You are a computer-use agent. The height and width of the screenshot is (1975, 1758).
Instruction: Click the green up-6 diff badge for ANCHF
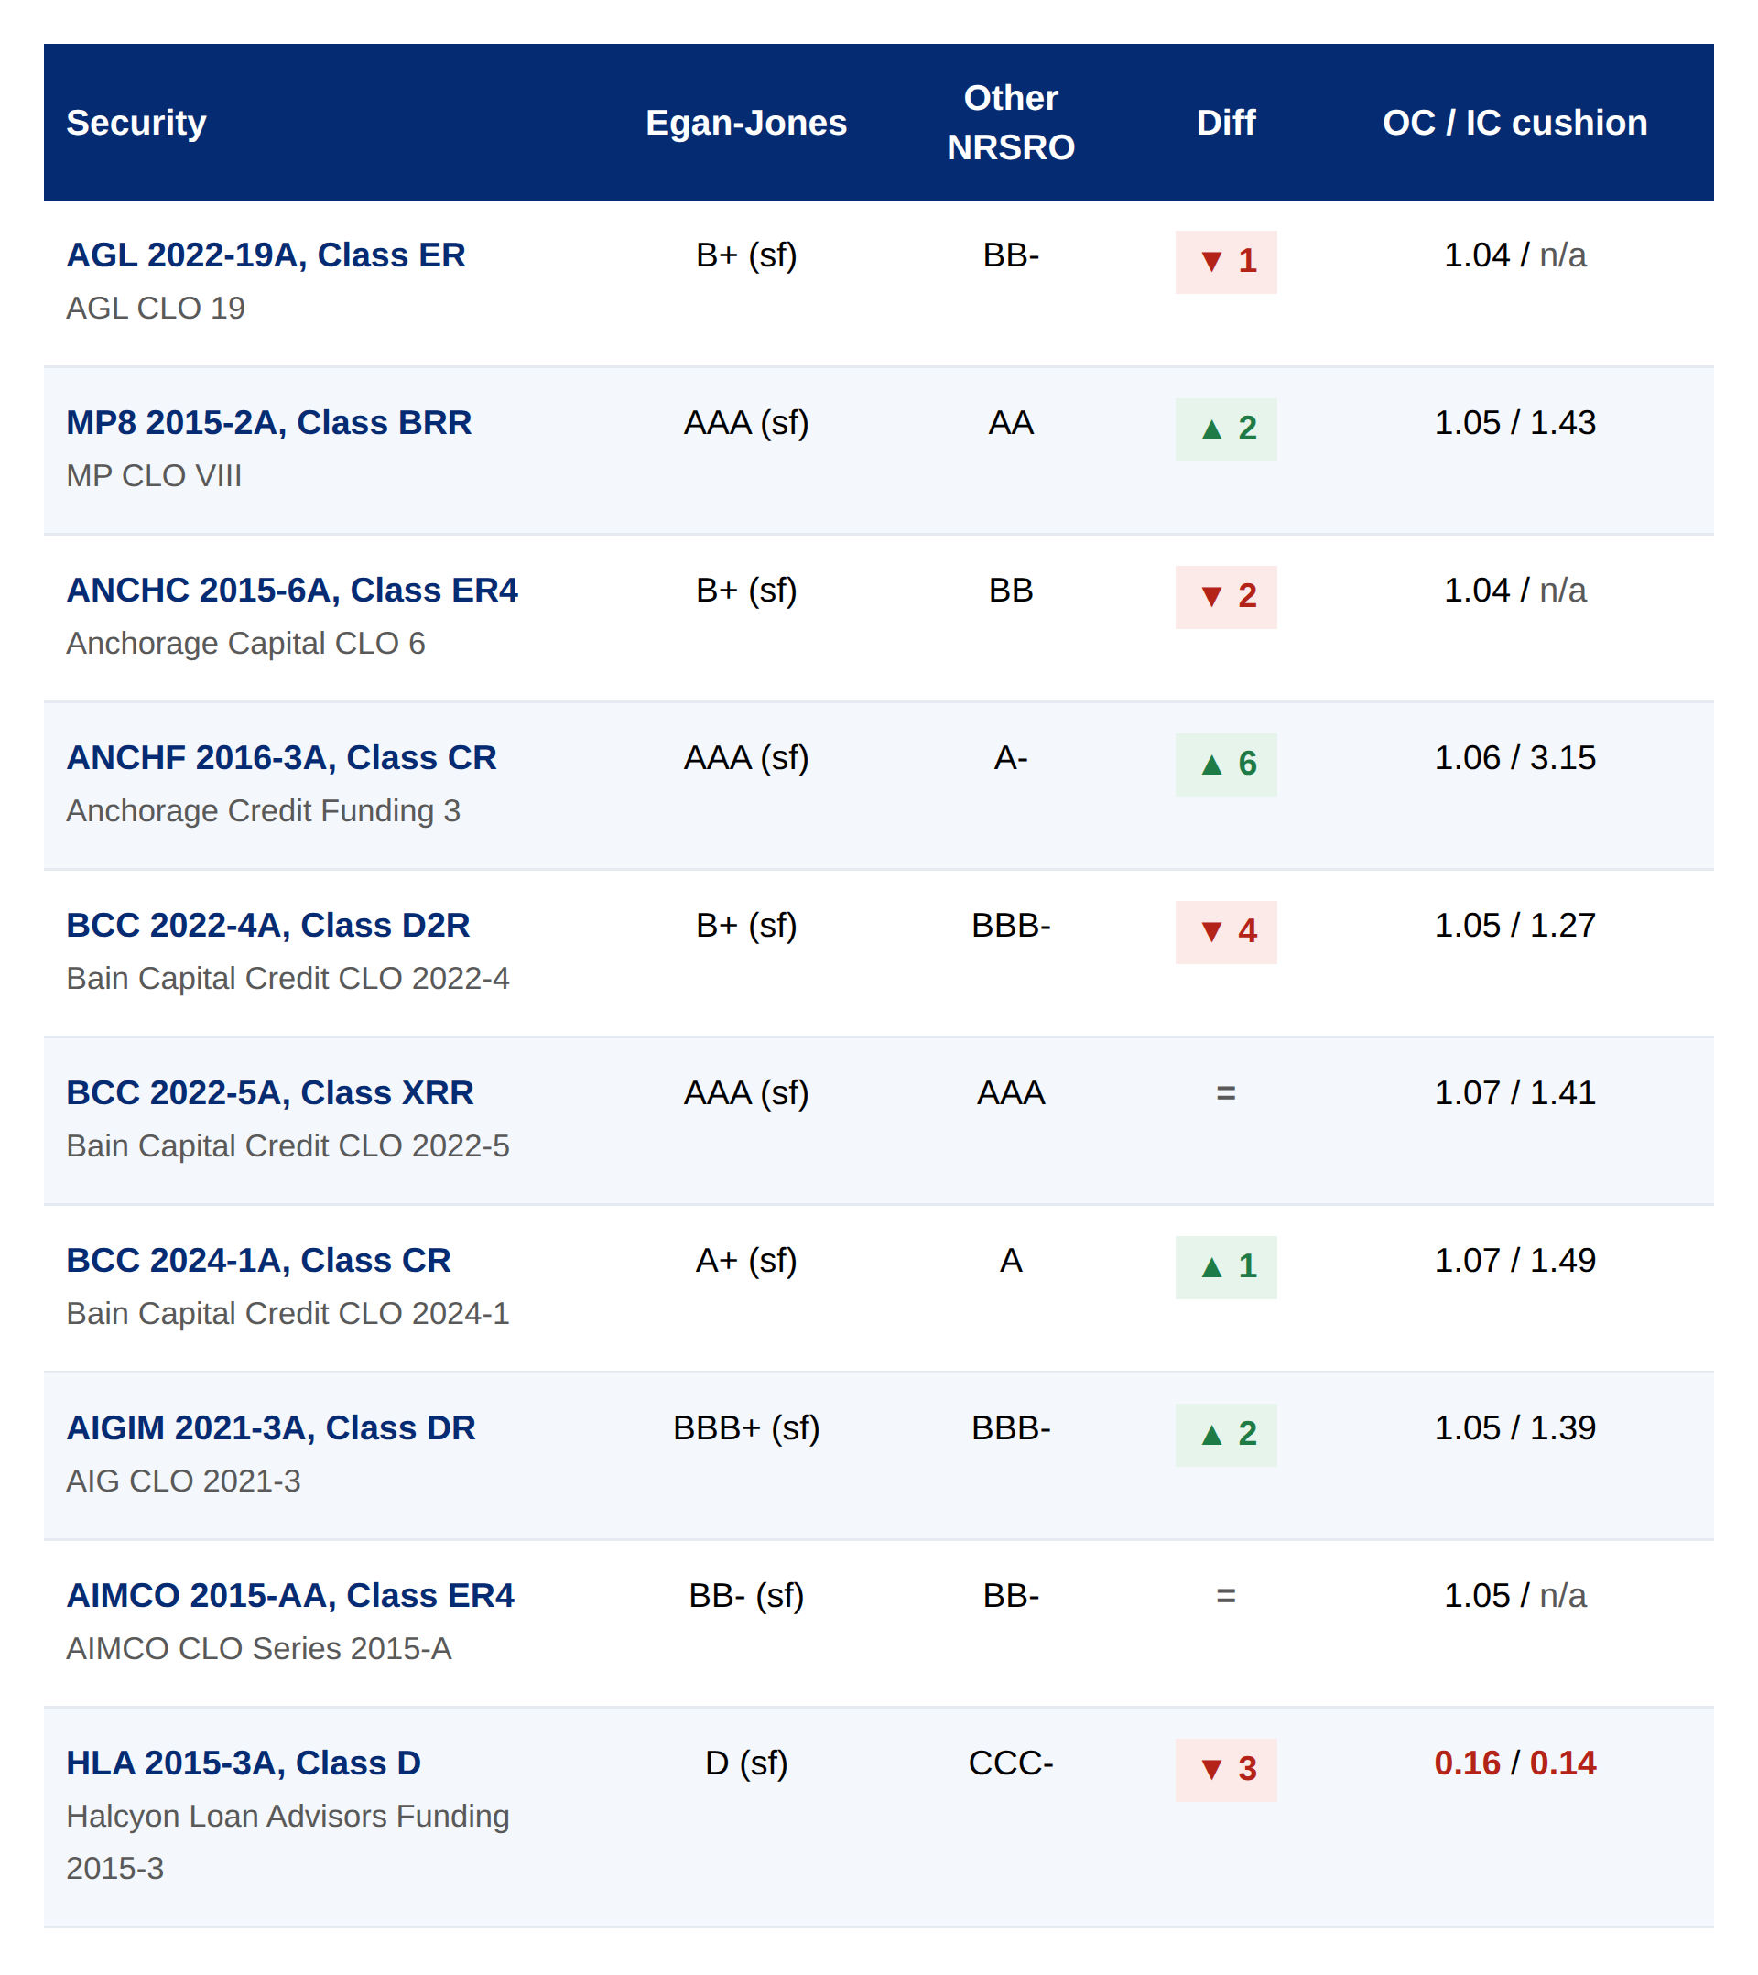pyautogui.click(x=1225, y=765)
